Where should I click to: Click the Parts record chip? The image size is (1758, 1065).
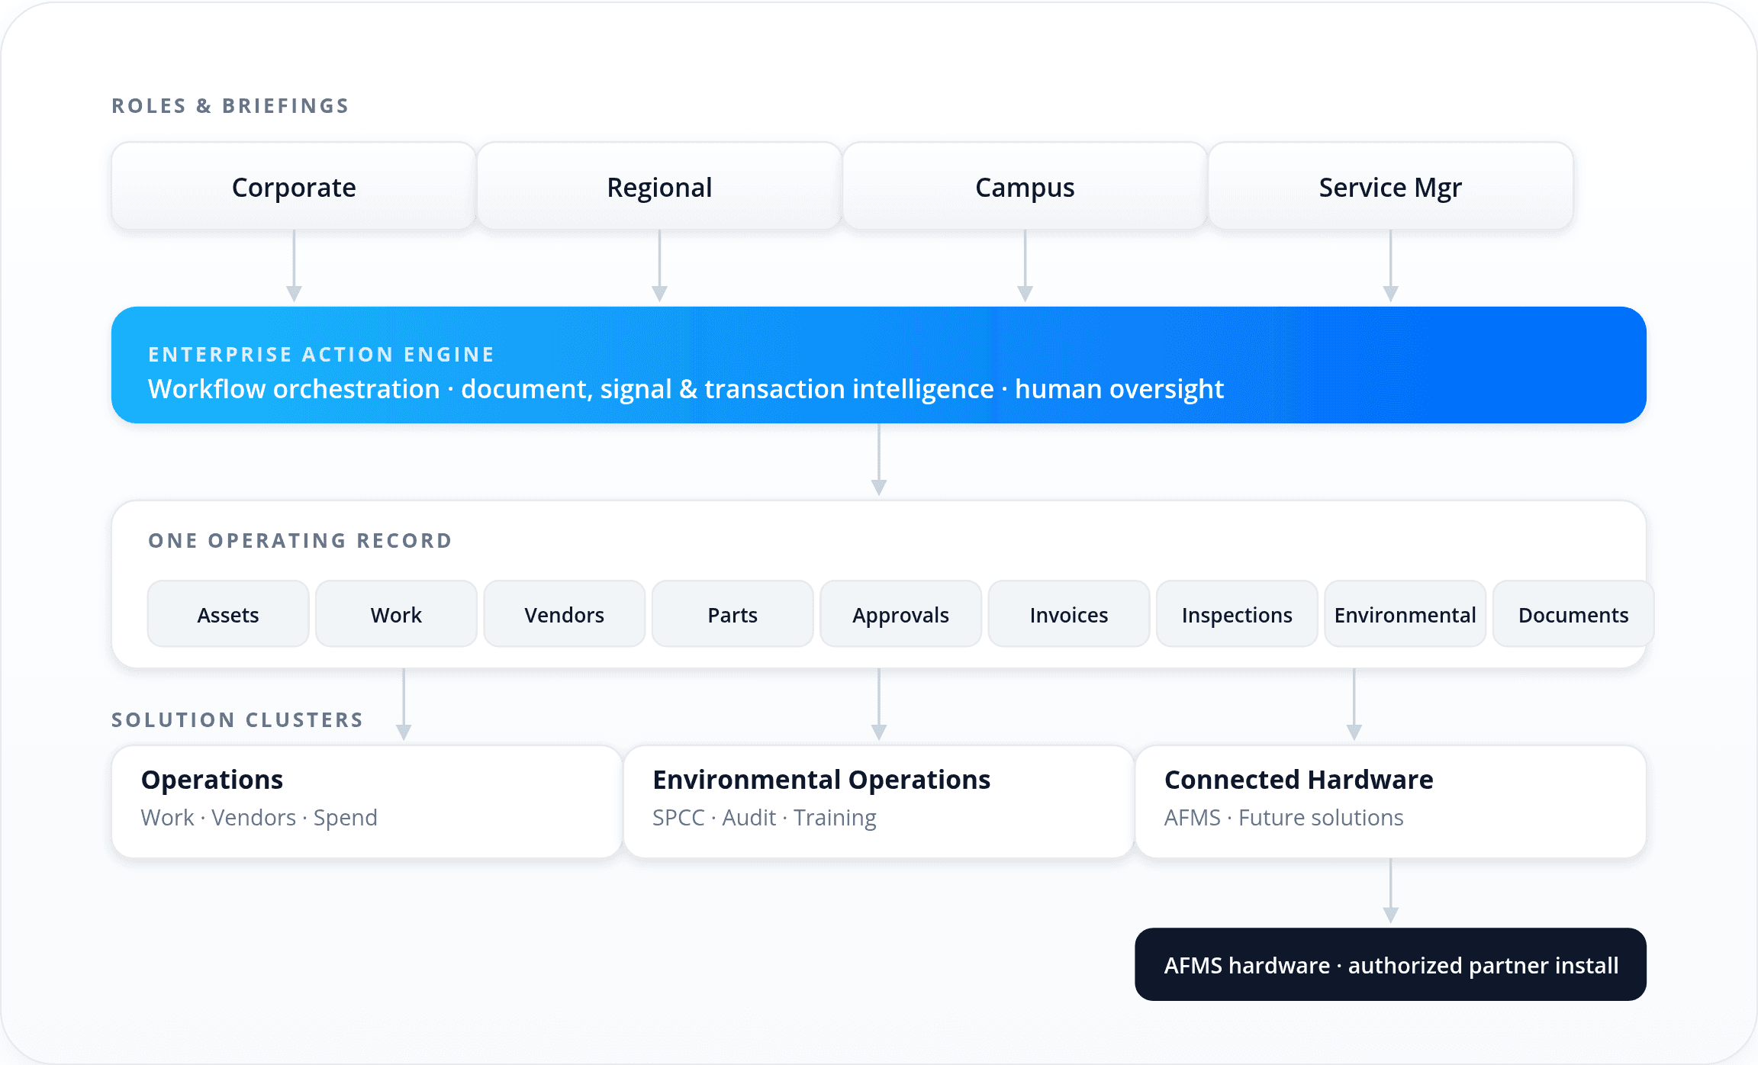(732, 614)
